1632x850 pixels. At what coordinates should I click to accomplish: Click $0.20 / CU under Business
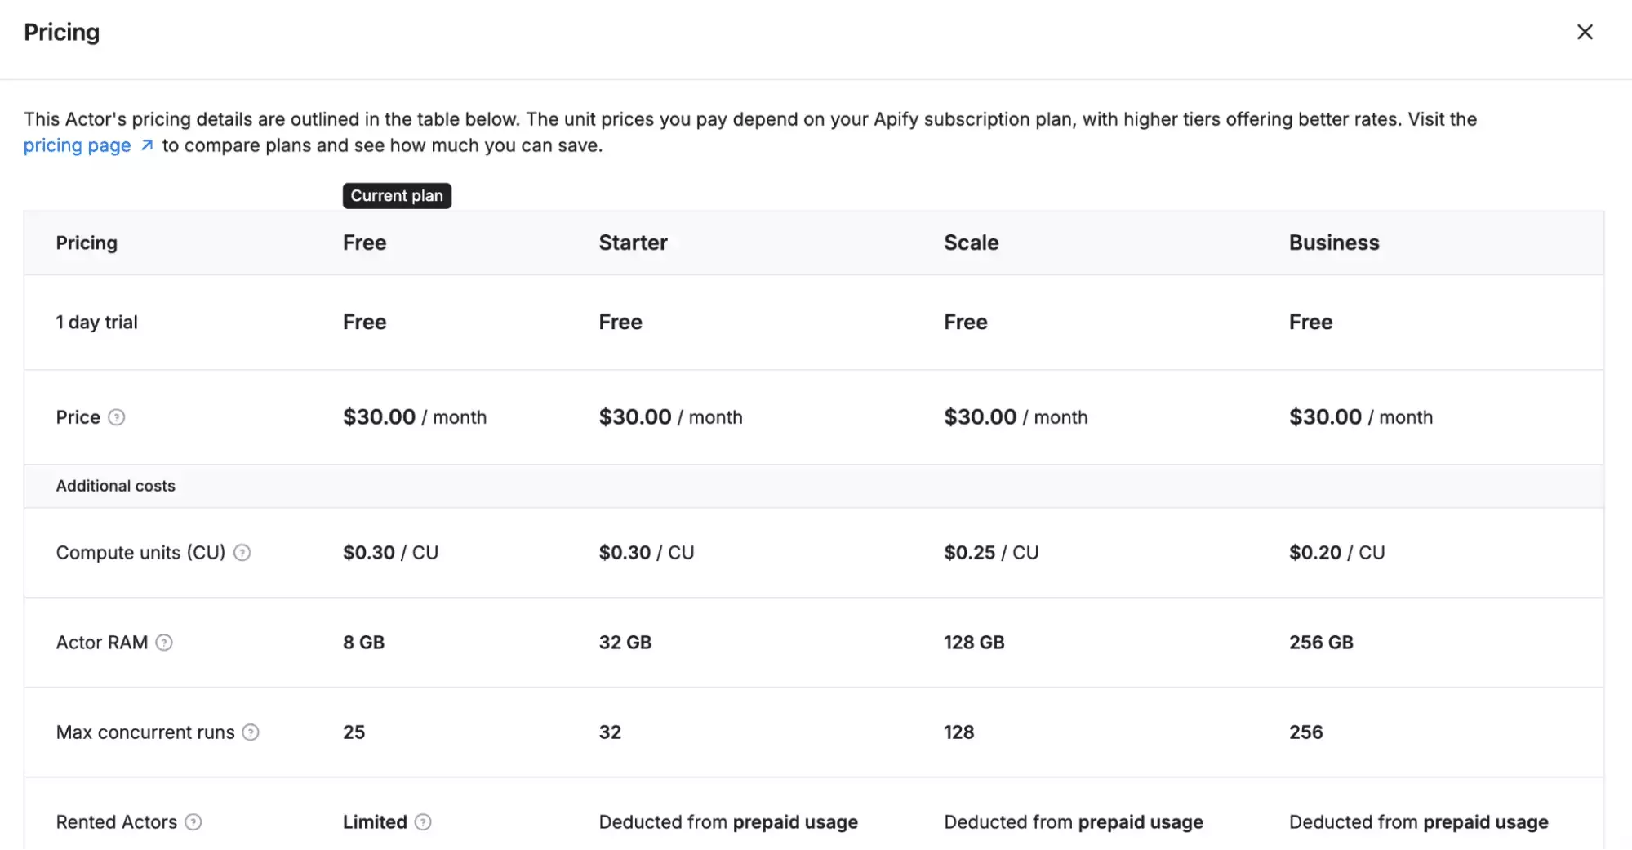1336,552
